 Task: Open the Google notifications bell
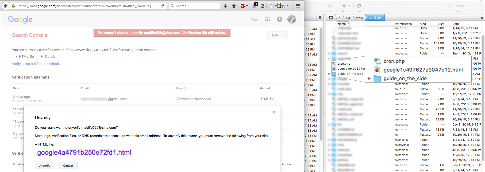pyautogui.click(x=280, y=19)
